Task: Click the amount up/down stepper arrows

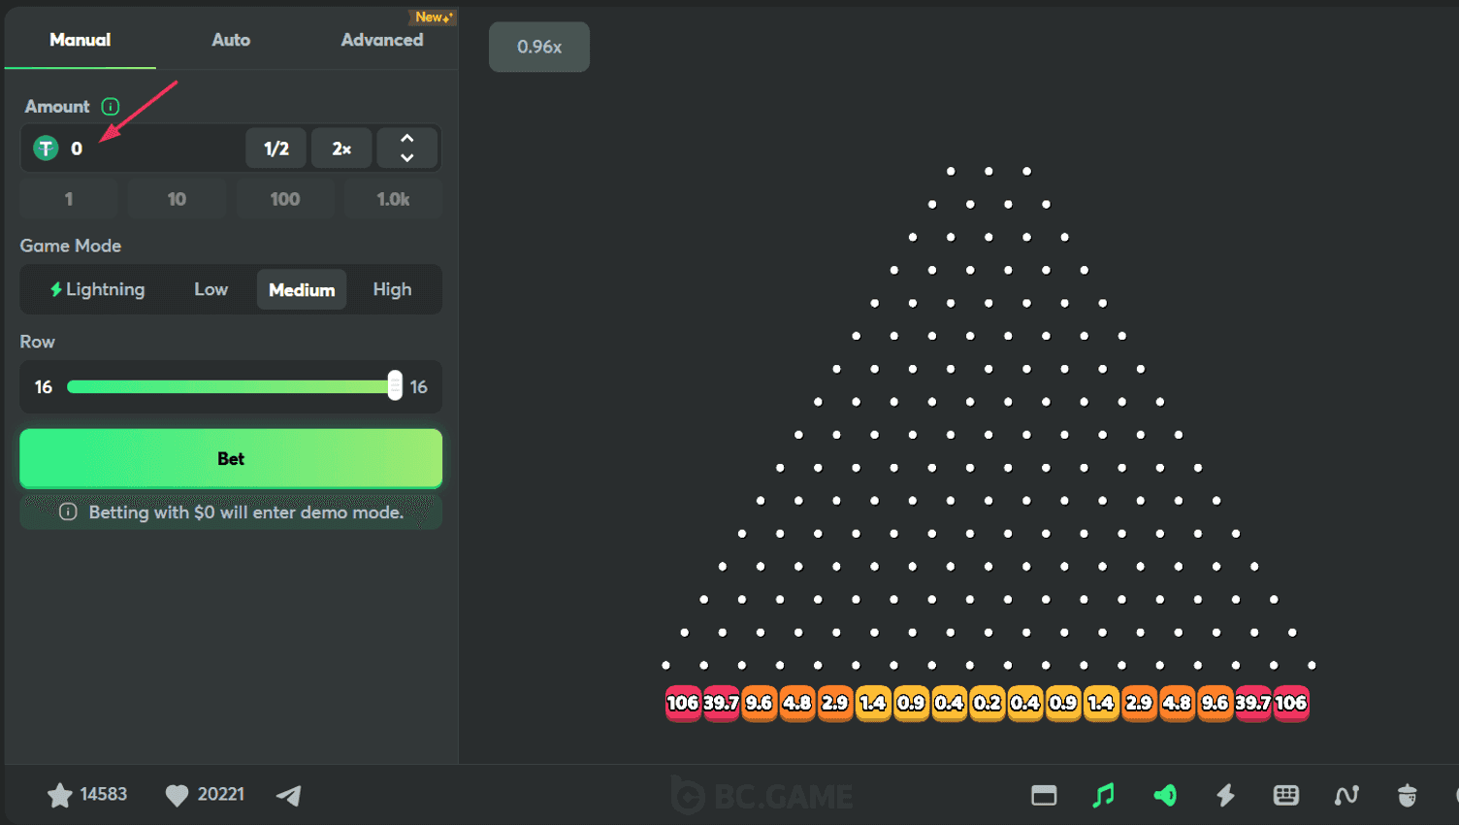Action: pos(407,148)
